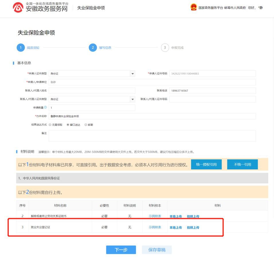Click the 失业保险金申领 header title

[x=91, y=8]
